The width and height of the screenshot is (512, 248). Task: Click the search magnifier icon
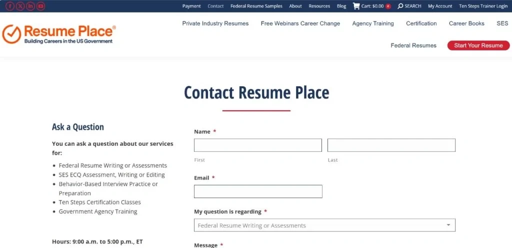pos(400,6)
